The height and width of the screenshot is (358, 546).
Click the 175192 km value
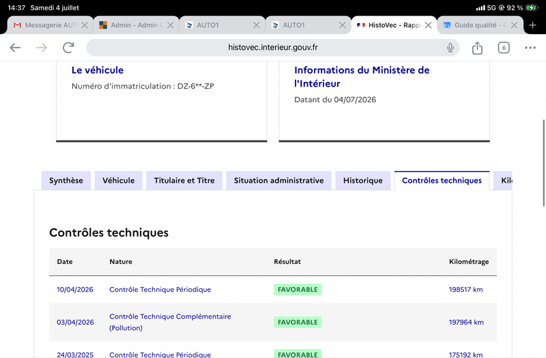point(466,355)
